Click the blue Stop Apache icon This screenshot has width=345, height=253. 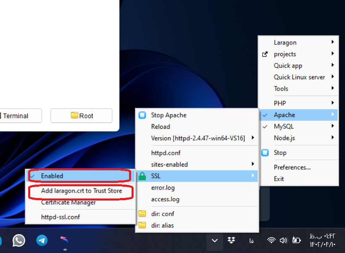pos(142,115)
